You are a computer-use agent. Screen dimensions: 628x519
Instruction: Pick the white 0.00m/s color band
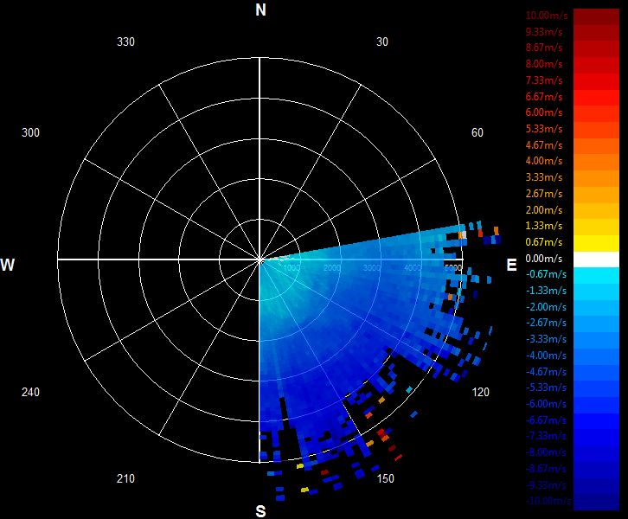click(596, 259)
